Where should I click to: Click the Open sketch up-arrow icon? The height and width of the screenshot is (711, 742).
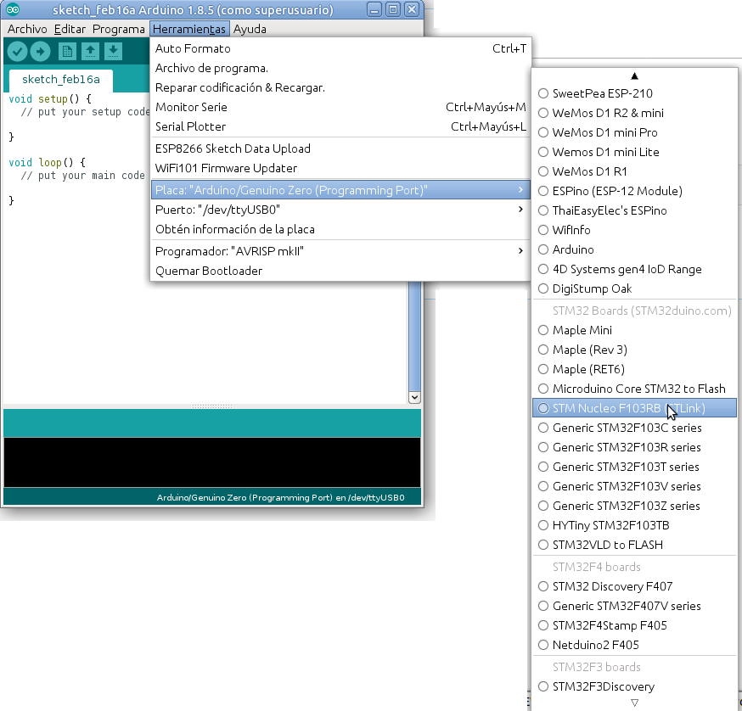[90, 51]
